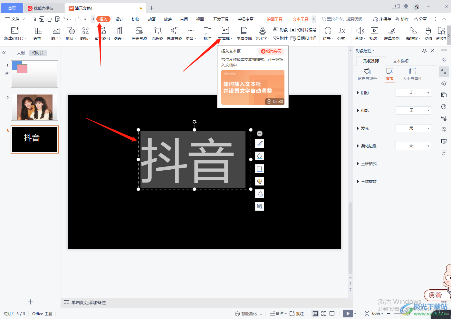Viewport: 451px width, 319px height.
Task: Select slide 2 thumbnail with photo
Action: (35, 107)
